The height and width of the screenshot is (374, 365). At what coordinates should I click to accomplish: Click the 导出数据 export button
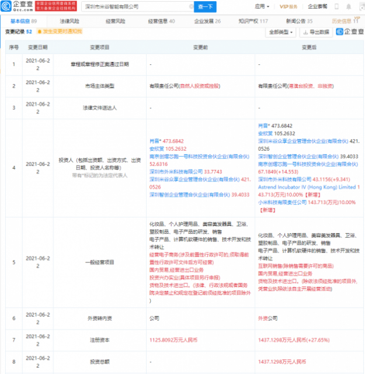click(316, 32)
